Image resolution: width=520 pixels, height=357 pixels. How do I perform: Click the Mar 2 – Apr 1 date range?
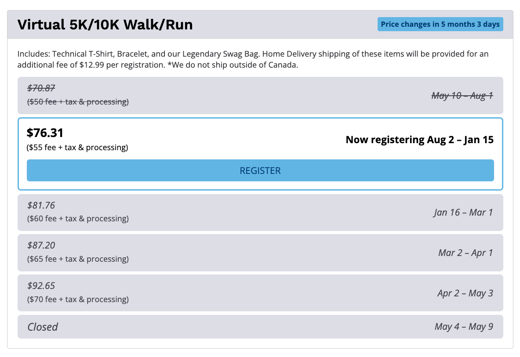coord(465,253)
